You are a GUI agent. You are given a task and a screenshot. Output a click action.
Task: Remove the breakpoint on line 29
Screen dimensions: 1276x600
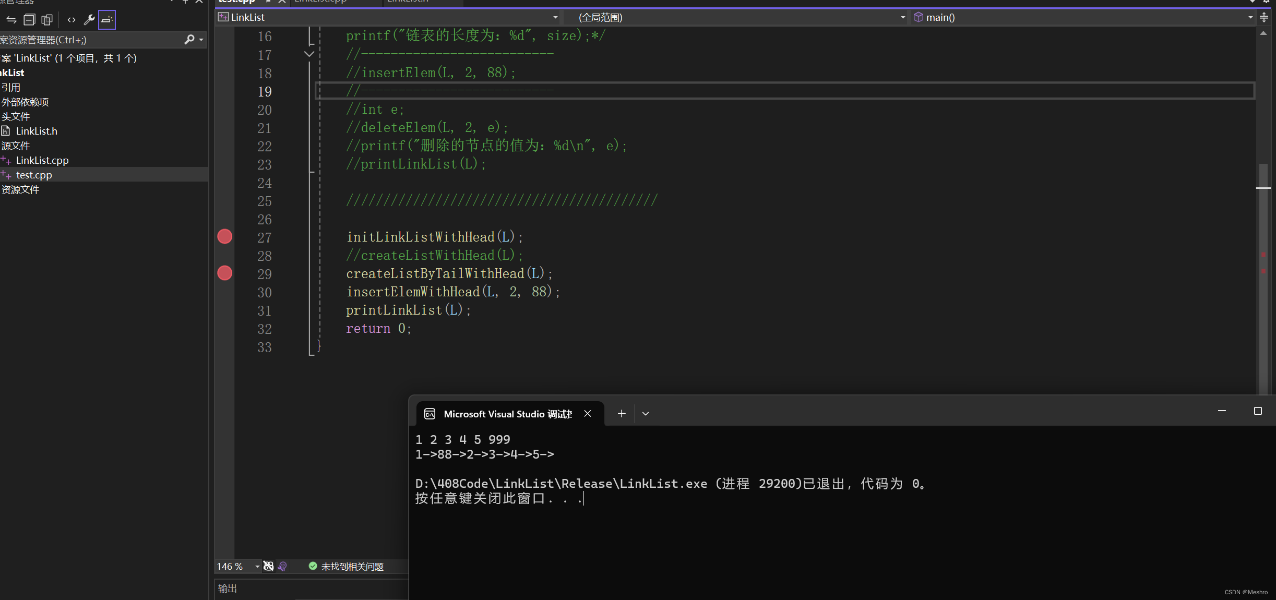click(225, 273)
